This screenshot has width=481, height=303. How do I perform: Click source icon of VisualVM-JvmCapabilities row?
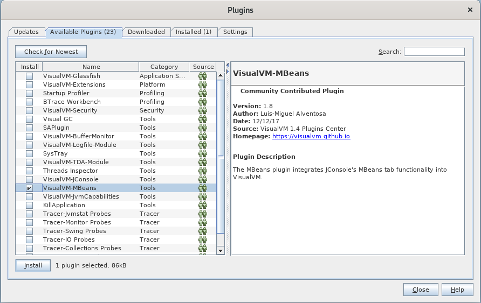click(203, 196)
